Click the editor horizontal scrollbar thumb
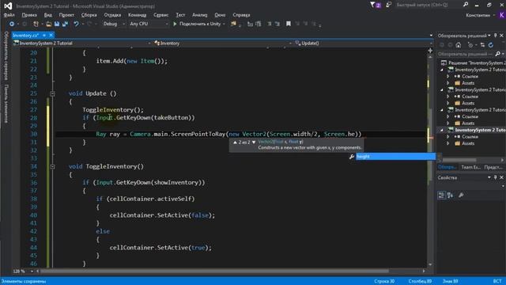This screenshot has height=285, width=506. (214, 271)
